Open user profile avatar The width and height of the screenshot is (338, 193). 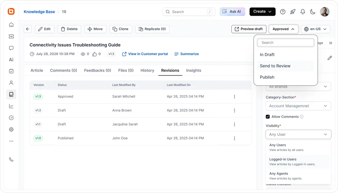(325, 12)
